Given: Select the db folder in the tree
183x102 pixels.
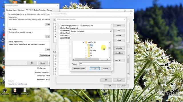Looking at the screenshot, I should (91, 48).
